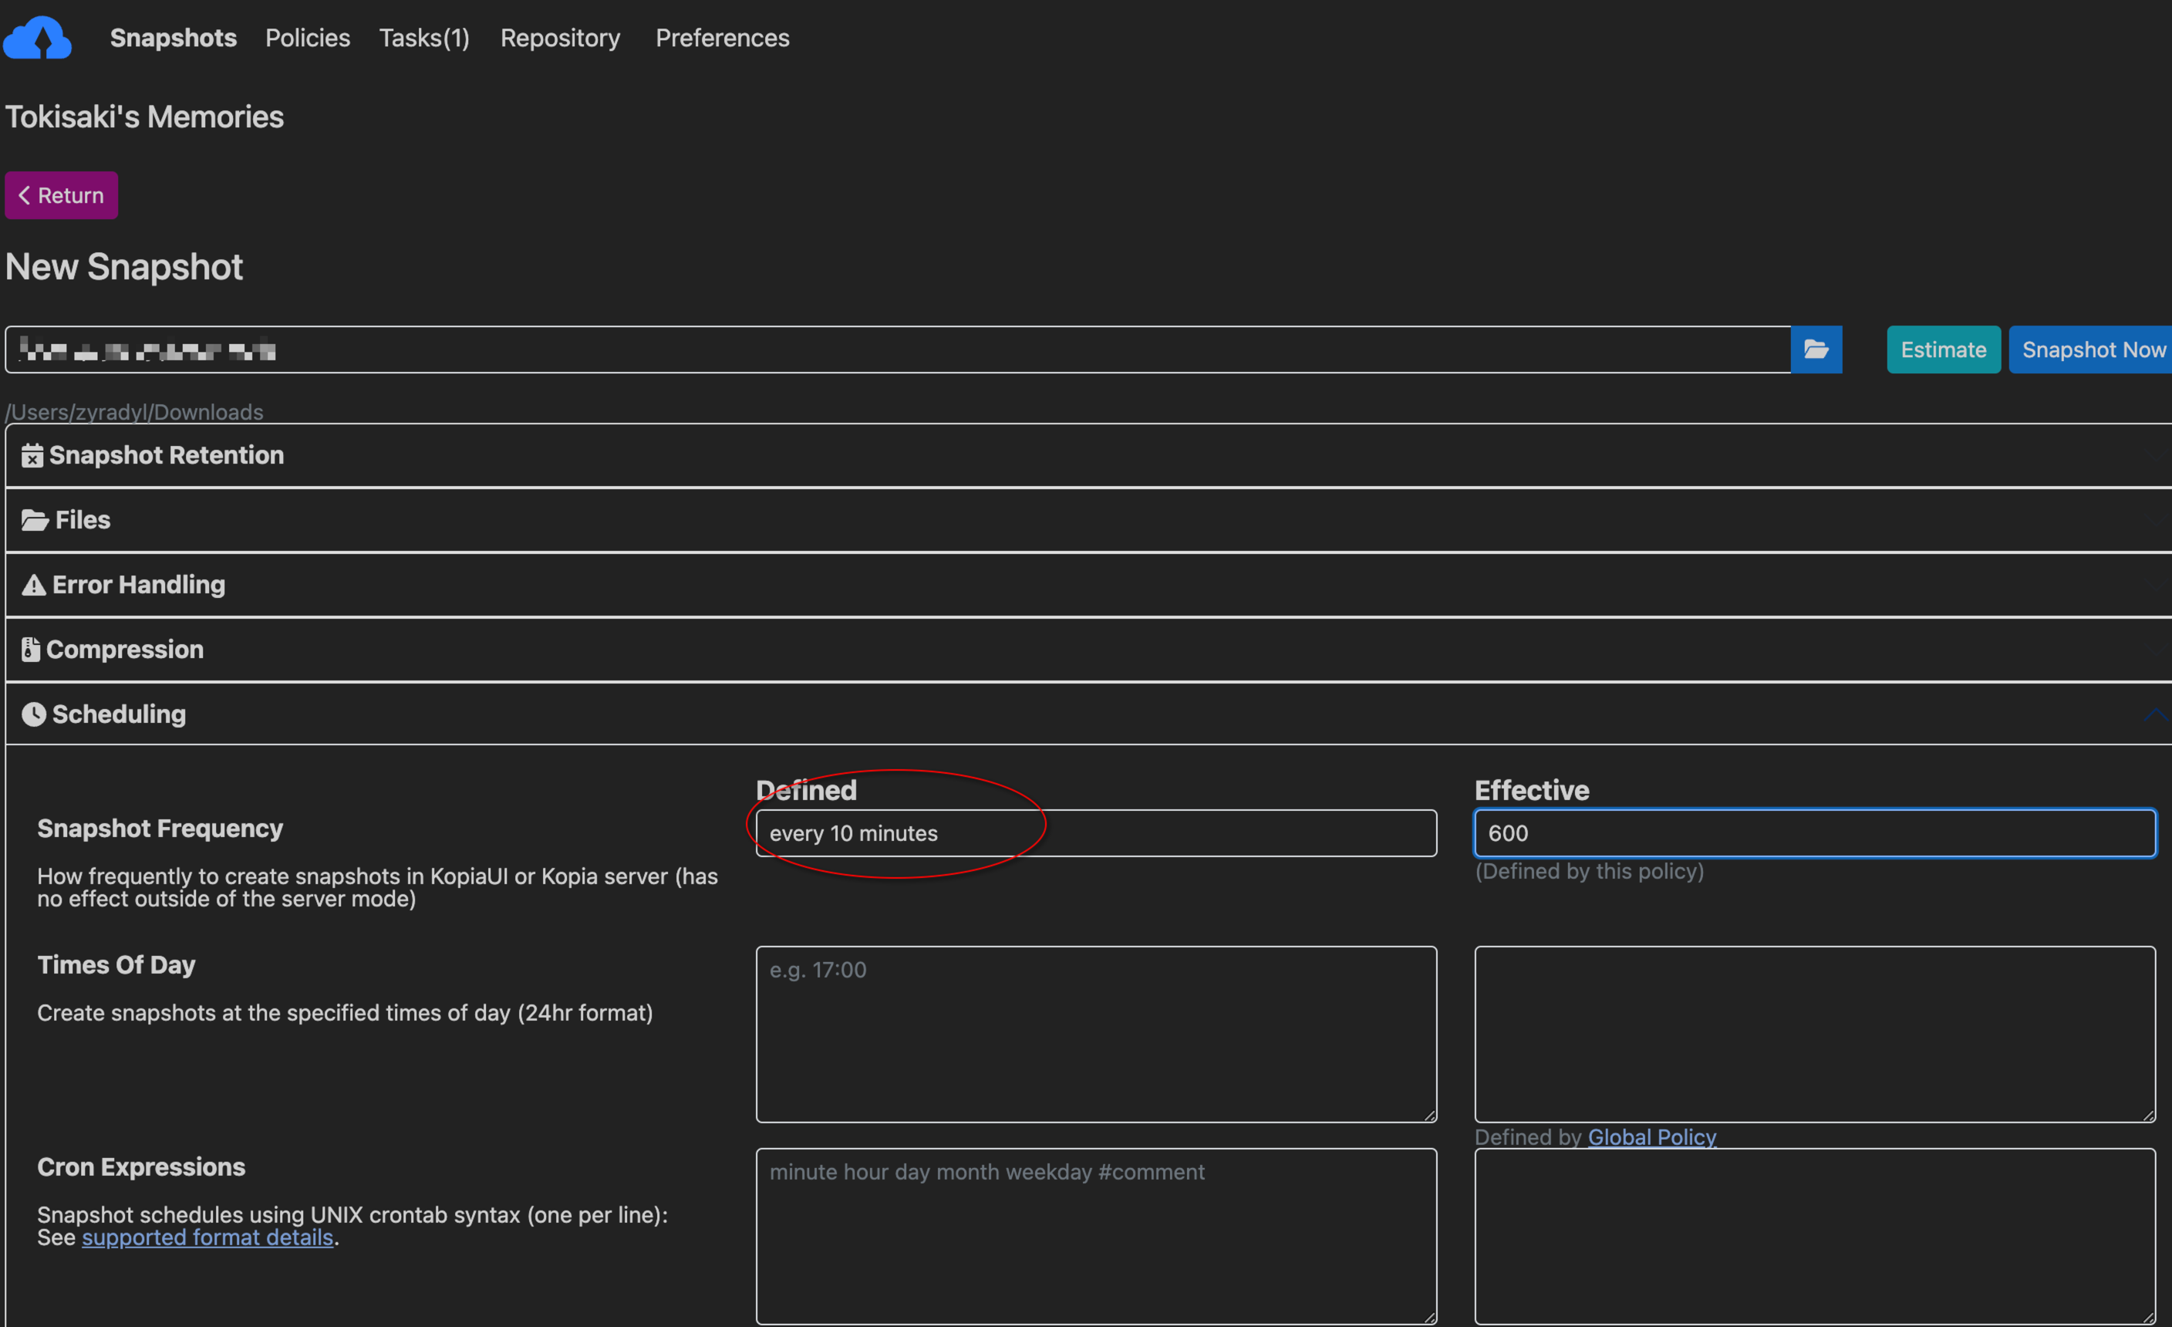Click the Snapshot Retention calendar icon

32,455
